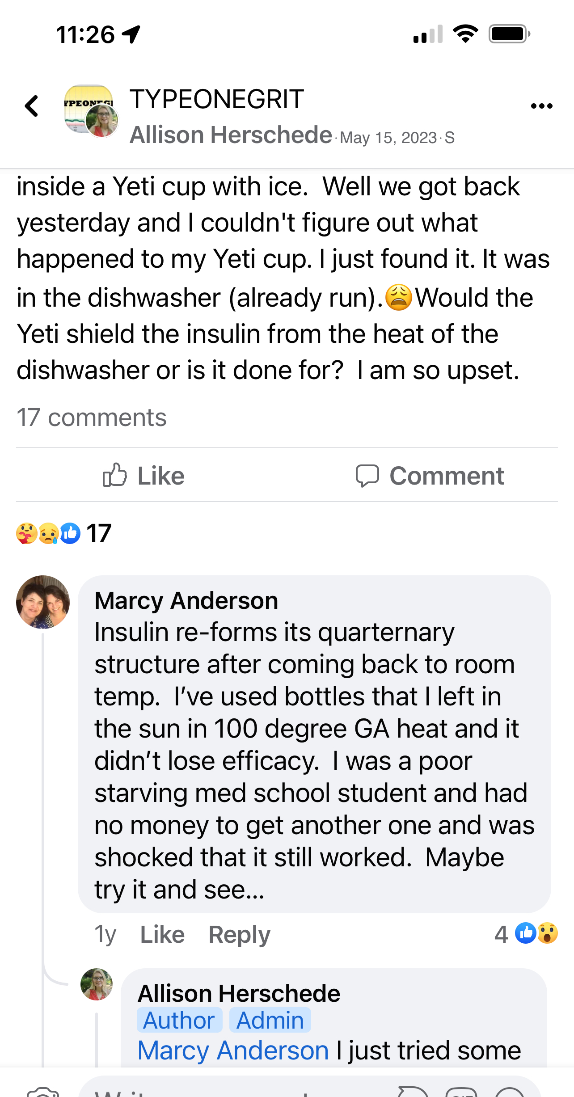Tap the camera icon in comment bar

point(42,1091)
